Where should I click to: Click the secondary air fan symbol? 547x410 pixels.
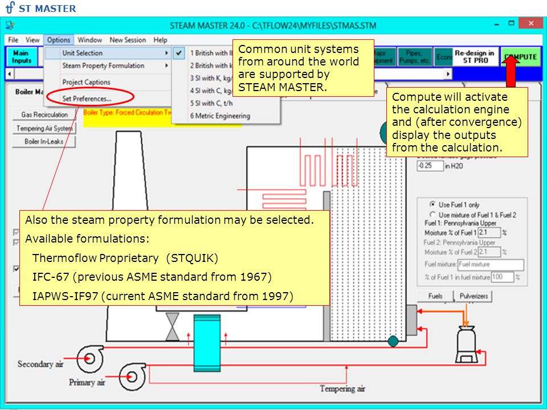point(90,359)
